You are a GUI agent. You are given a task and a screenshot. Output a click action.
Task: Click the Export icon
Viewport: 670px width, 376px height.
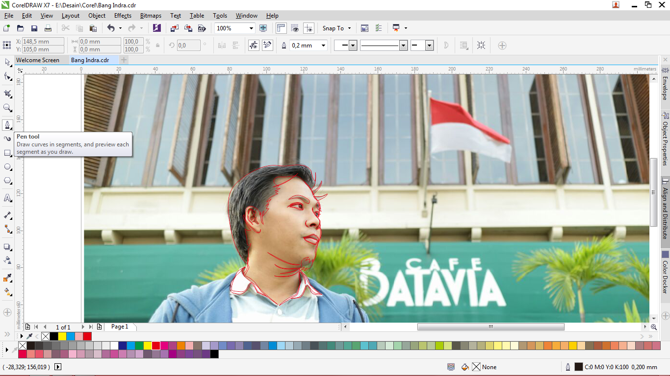(188, 28)
